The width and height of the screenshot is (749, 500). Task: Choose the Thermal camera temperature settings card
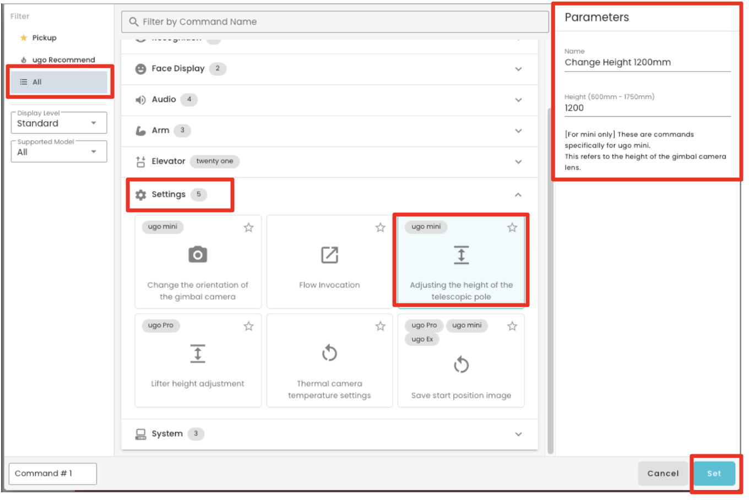pyautogui.click(x=329, y=361)
